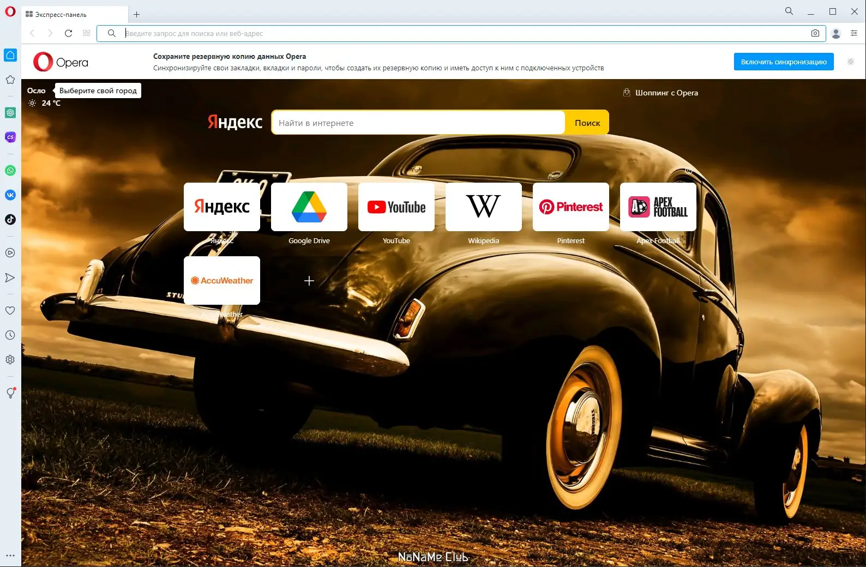Screen dimensions: 866x567
Task: Open the tab search magnifier icon
Action: tap(789, 11)
